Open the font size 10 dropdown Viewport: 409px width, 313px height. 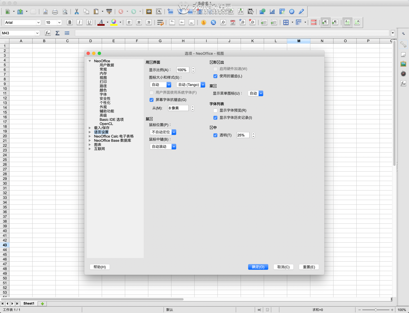[59, 23]
